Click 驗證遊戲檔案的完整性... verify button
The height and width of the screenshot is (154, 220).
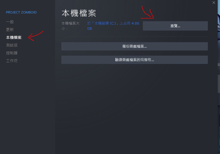pyautogui.click(x=135, y=60)
